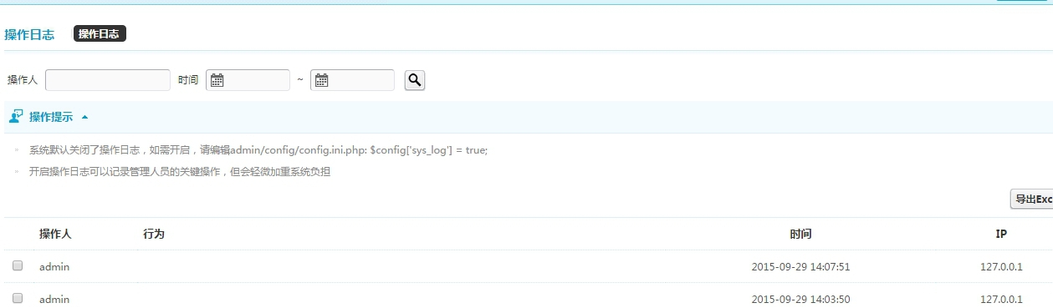Screen dimensions: 1053x308
Task: Click the 操作提示 speech-bubble person icon
Action: (x=16, y=117)
